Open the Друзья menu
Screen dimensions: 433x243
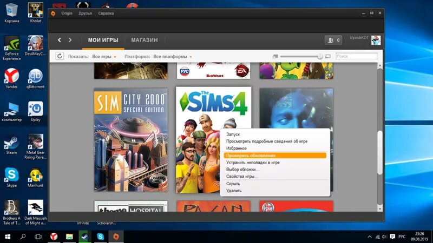pyautogui.click(x=85, y=13)
